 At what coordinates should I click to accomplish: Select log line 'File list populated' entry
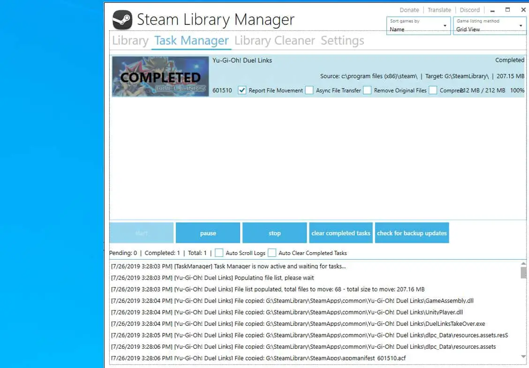click(x=268, y=289)
